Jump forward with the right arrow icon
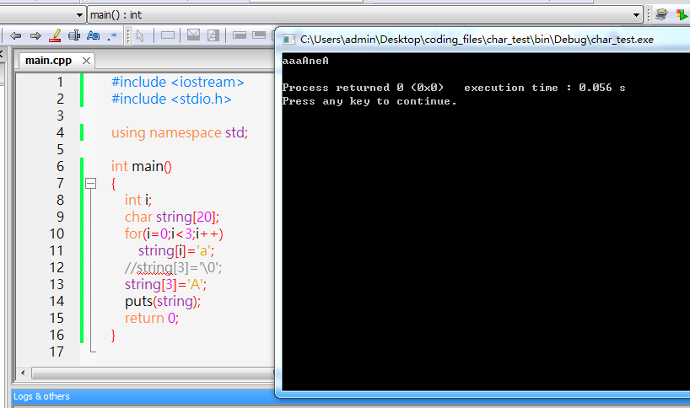690x408 pixels. tap(35, 35)
